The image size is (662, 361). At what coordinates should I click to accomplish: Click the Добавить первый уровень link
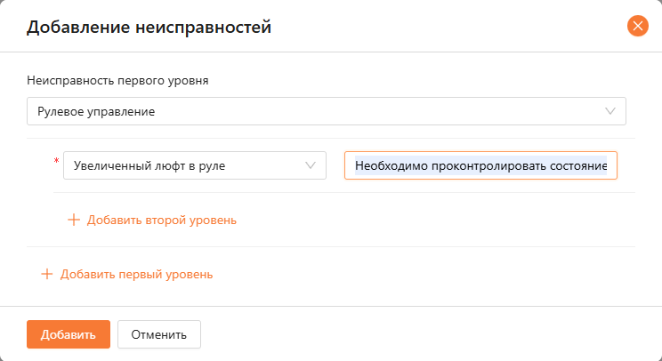(136, 274)
